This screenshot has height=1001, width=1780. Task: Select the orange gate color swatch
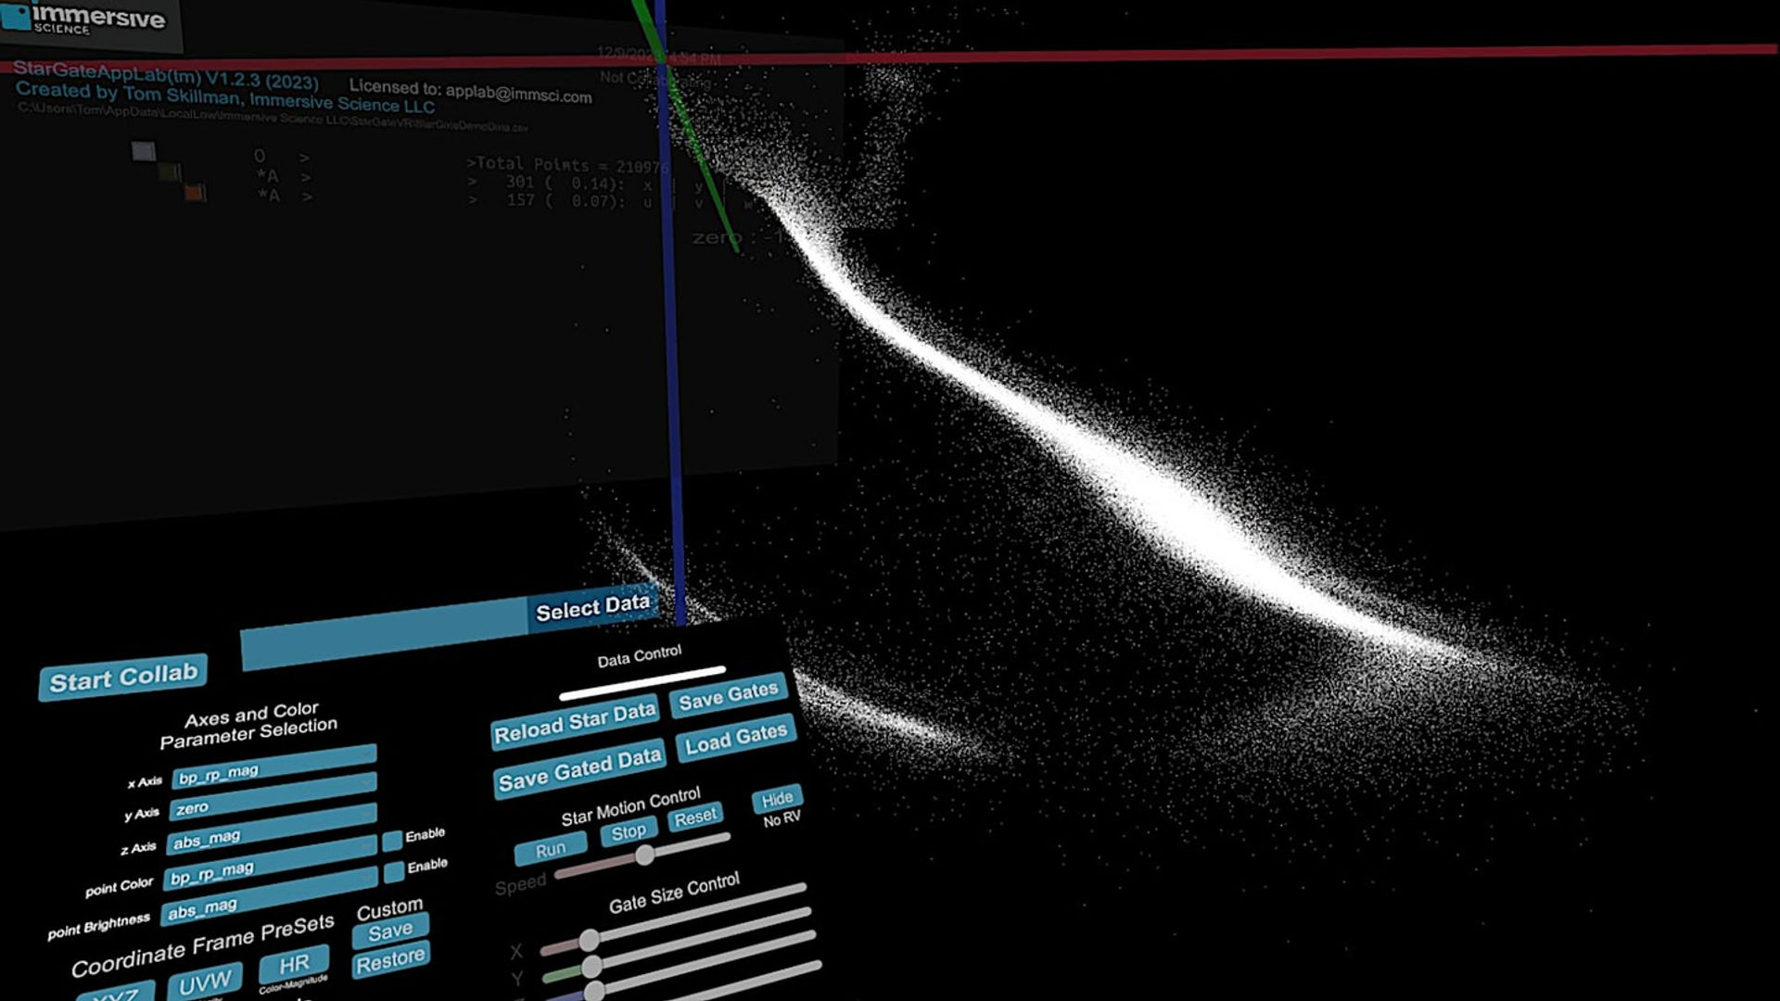tap(195, 193)
